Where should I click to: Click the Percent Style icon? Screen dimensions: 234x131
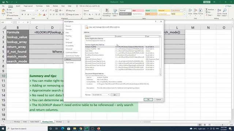click(x=90, y=15)
